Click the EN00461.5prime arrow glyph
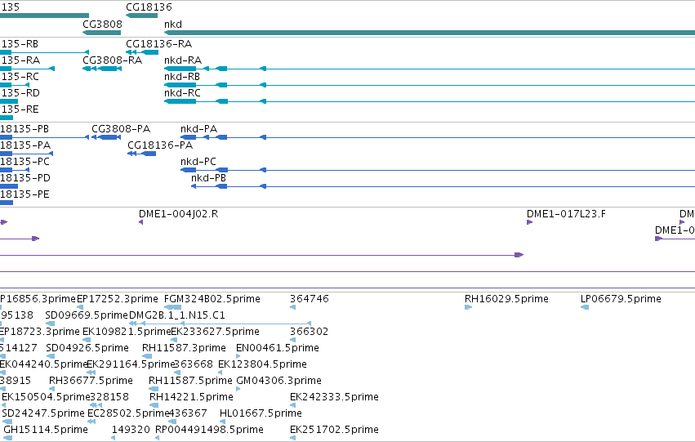 tap(238, 356)
